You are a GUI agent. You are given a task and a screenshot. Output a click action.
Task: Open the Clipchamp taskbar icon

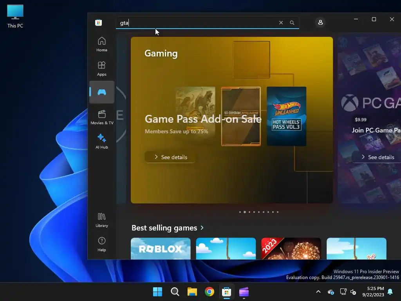pos(244,292)
